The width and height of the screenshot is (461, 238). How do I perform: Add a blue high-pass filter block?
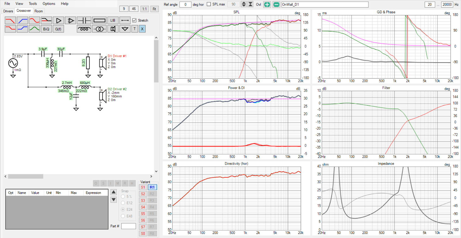tap(22, 20)
